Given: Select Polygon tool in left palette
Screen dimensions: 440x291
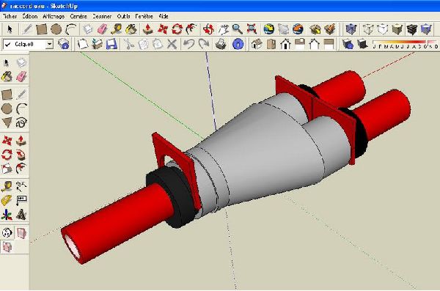Looking at the screenshot, I should 7,122.
